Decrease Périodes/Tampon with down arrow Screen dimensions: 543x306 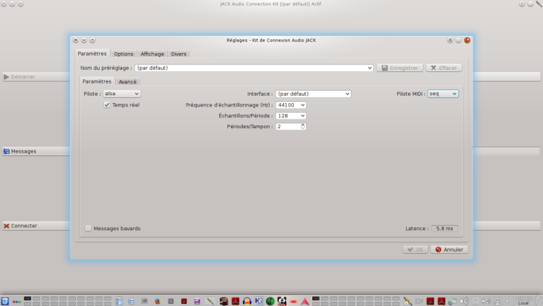[303, 128]
